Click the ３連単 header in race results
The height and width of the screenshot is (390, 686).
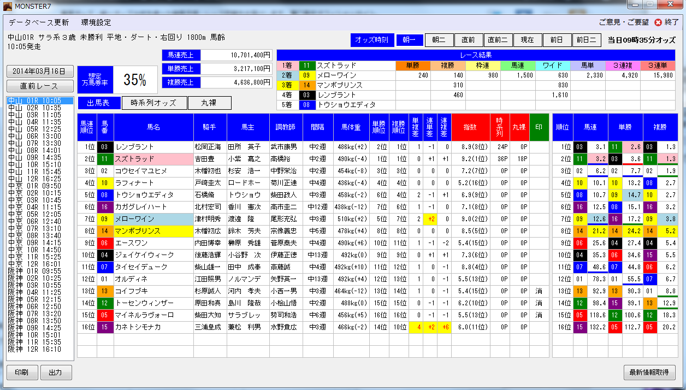point(658,66)
